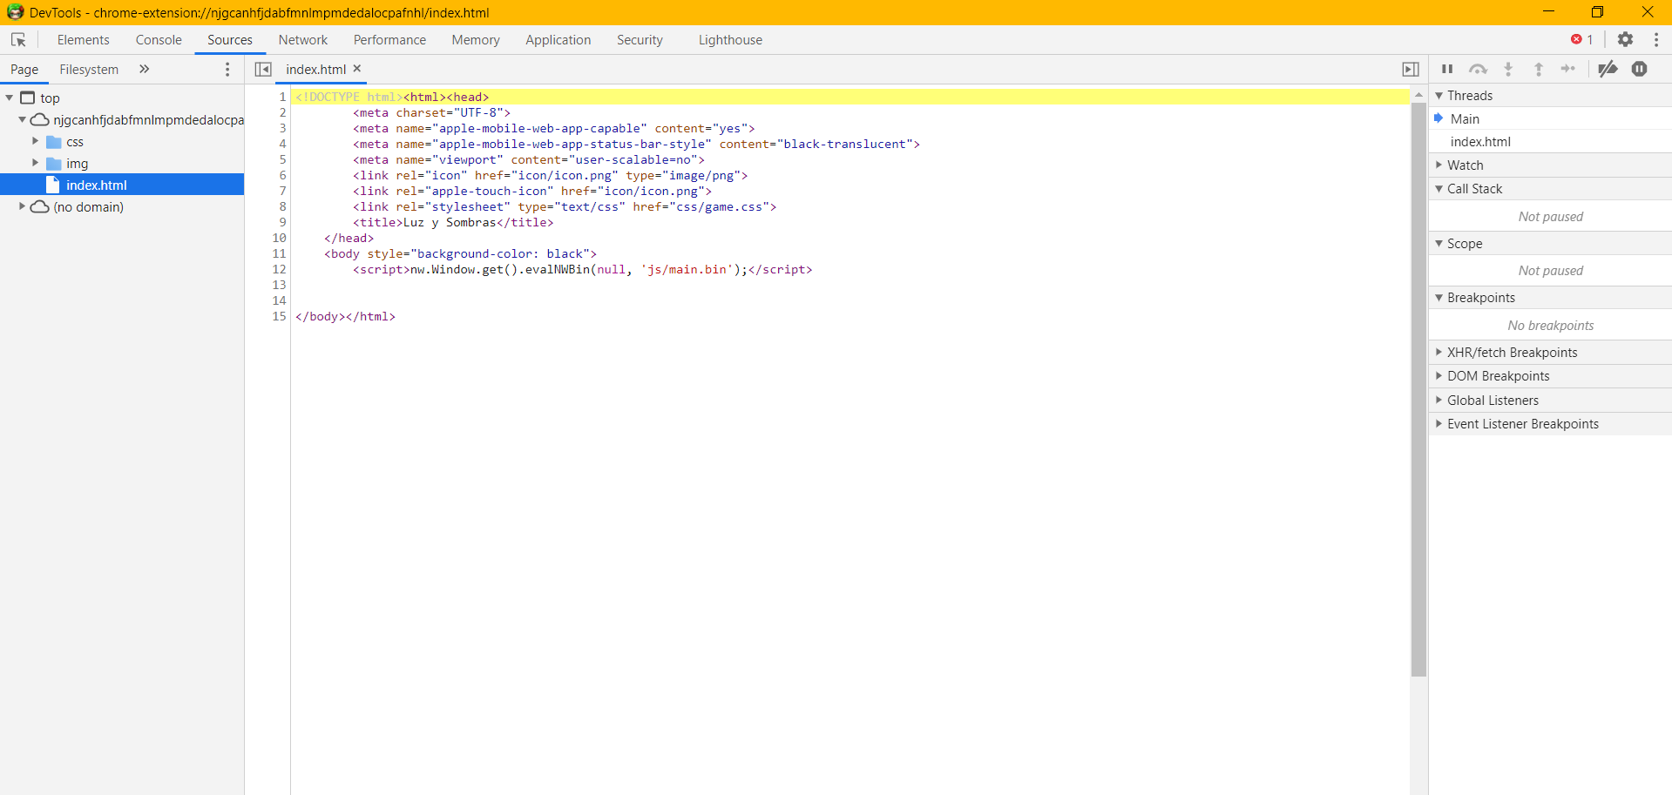This screenshot has height=795, width=1672.
Task: Show more navigator tabs chevron
Action: pyautogui.click(x=145, y=69)
